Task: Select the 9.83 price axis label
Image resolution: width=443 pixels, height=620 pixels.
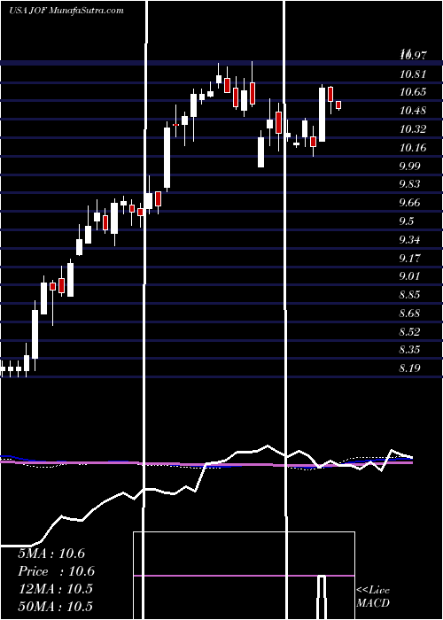Action: click(409, 184)
